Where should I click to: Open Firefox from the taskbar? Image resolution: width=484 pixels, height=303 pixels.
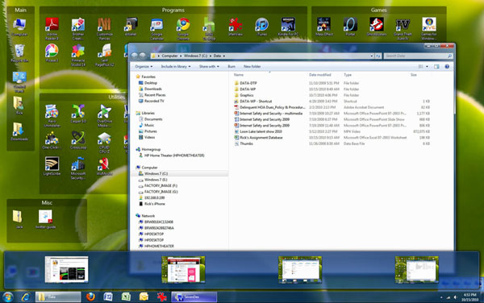(x=90, y=297)
